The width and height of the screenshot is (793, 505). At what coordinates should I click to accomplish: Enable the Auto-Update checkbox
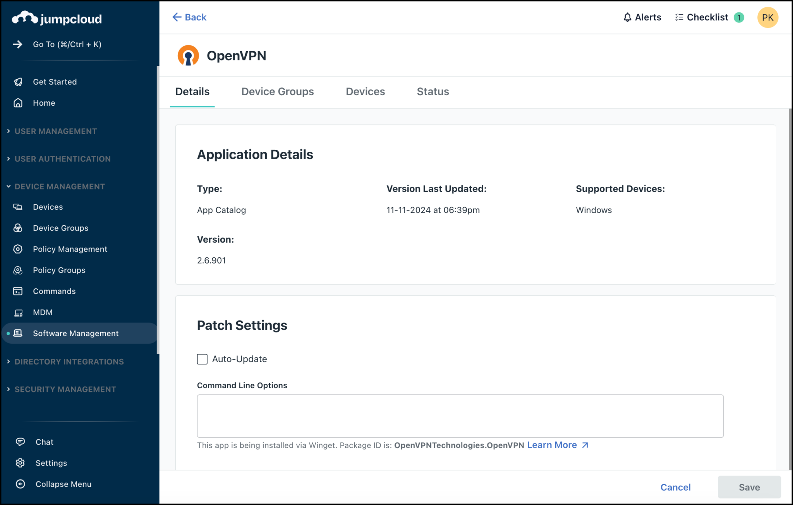(x=202, y=359)
